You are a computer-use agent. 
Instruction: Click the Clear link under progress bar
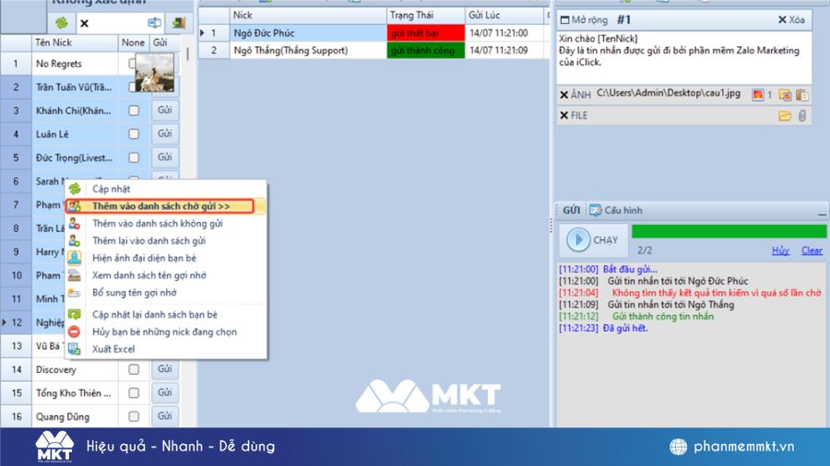coord(812,250)
